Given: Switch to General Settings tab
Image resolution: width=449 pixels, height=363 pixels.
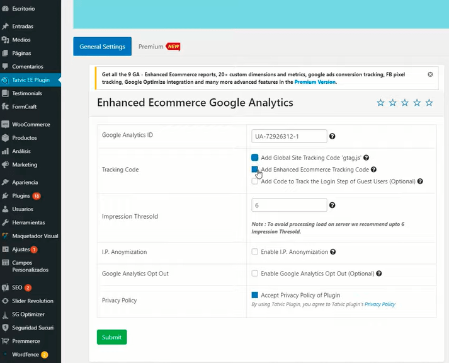Looking at the screenshot, I should point(102,47).
